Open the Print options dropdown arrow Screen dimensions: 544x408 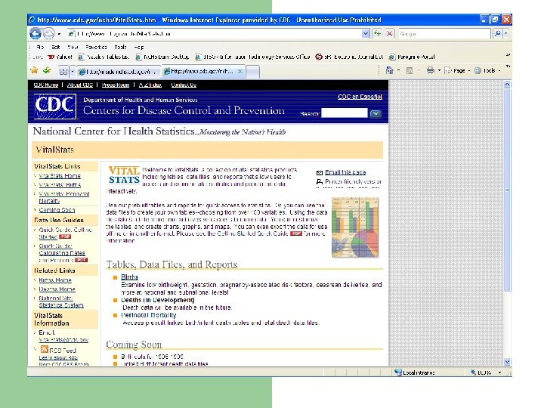(x=439, y=70)
